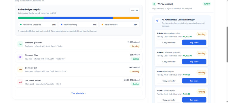Viewport: 228px width, 103px height.
Task: Click Pending badge on @Amit reminder card
Action: [x=201, y=34]
